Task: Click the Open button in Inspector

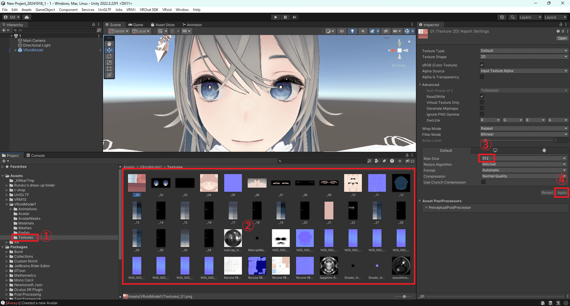Action: pyautogui.click(x=562, y=38)
